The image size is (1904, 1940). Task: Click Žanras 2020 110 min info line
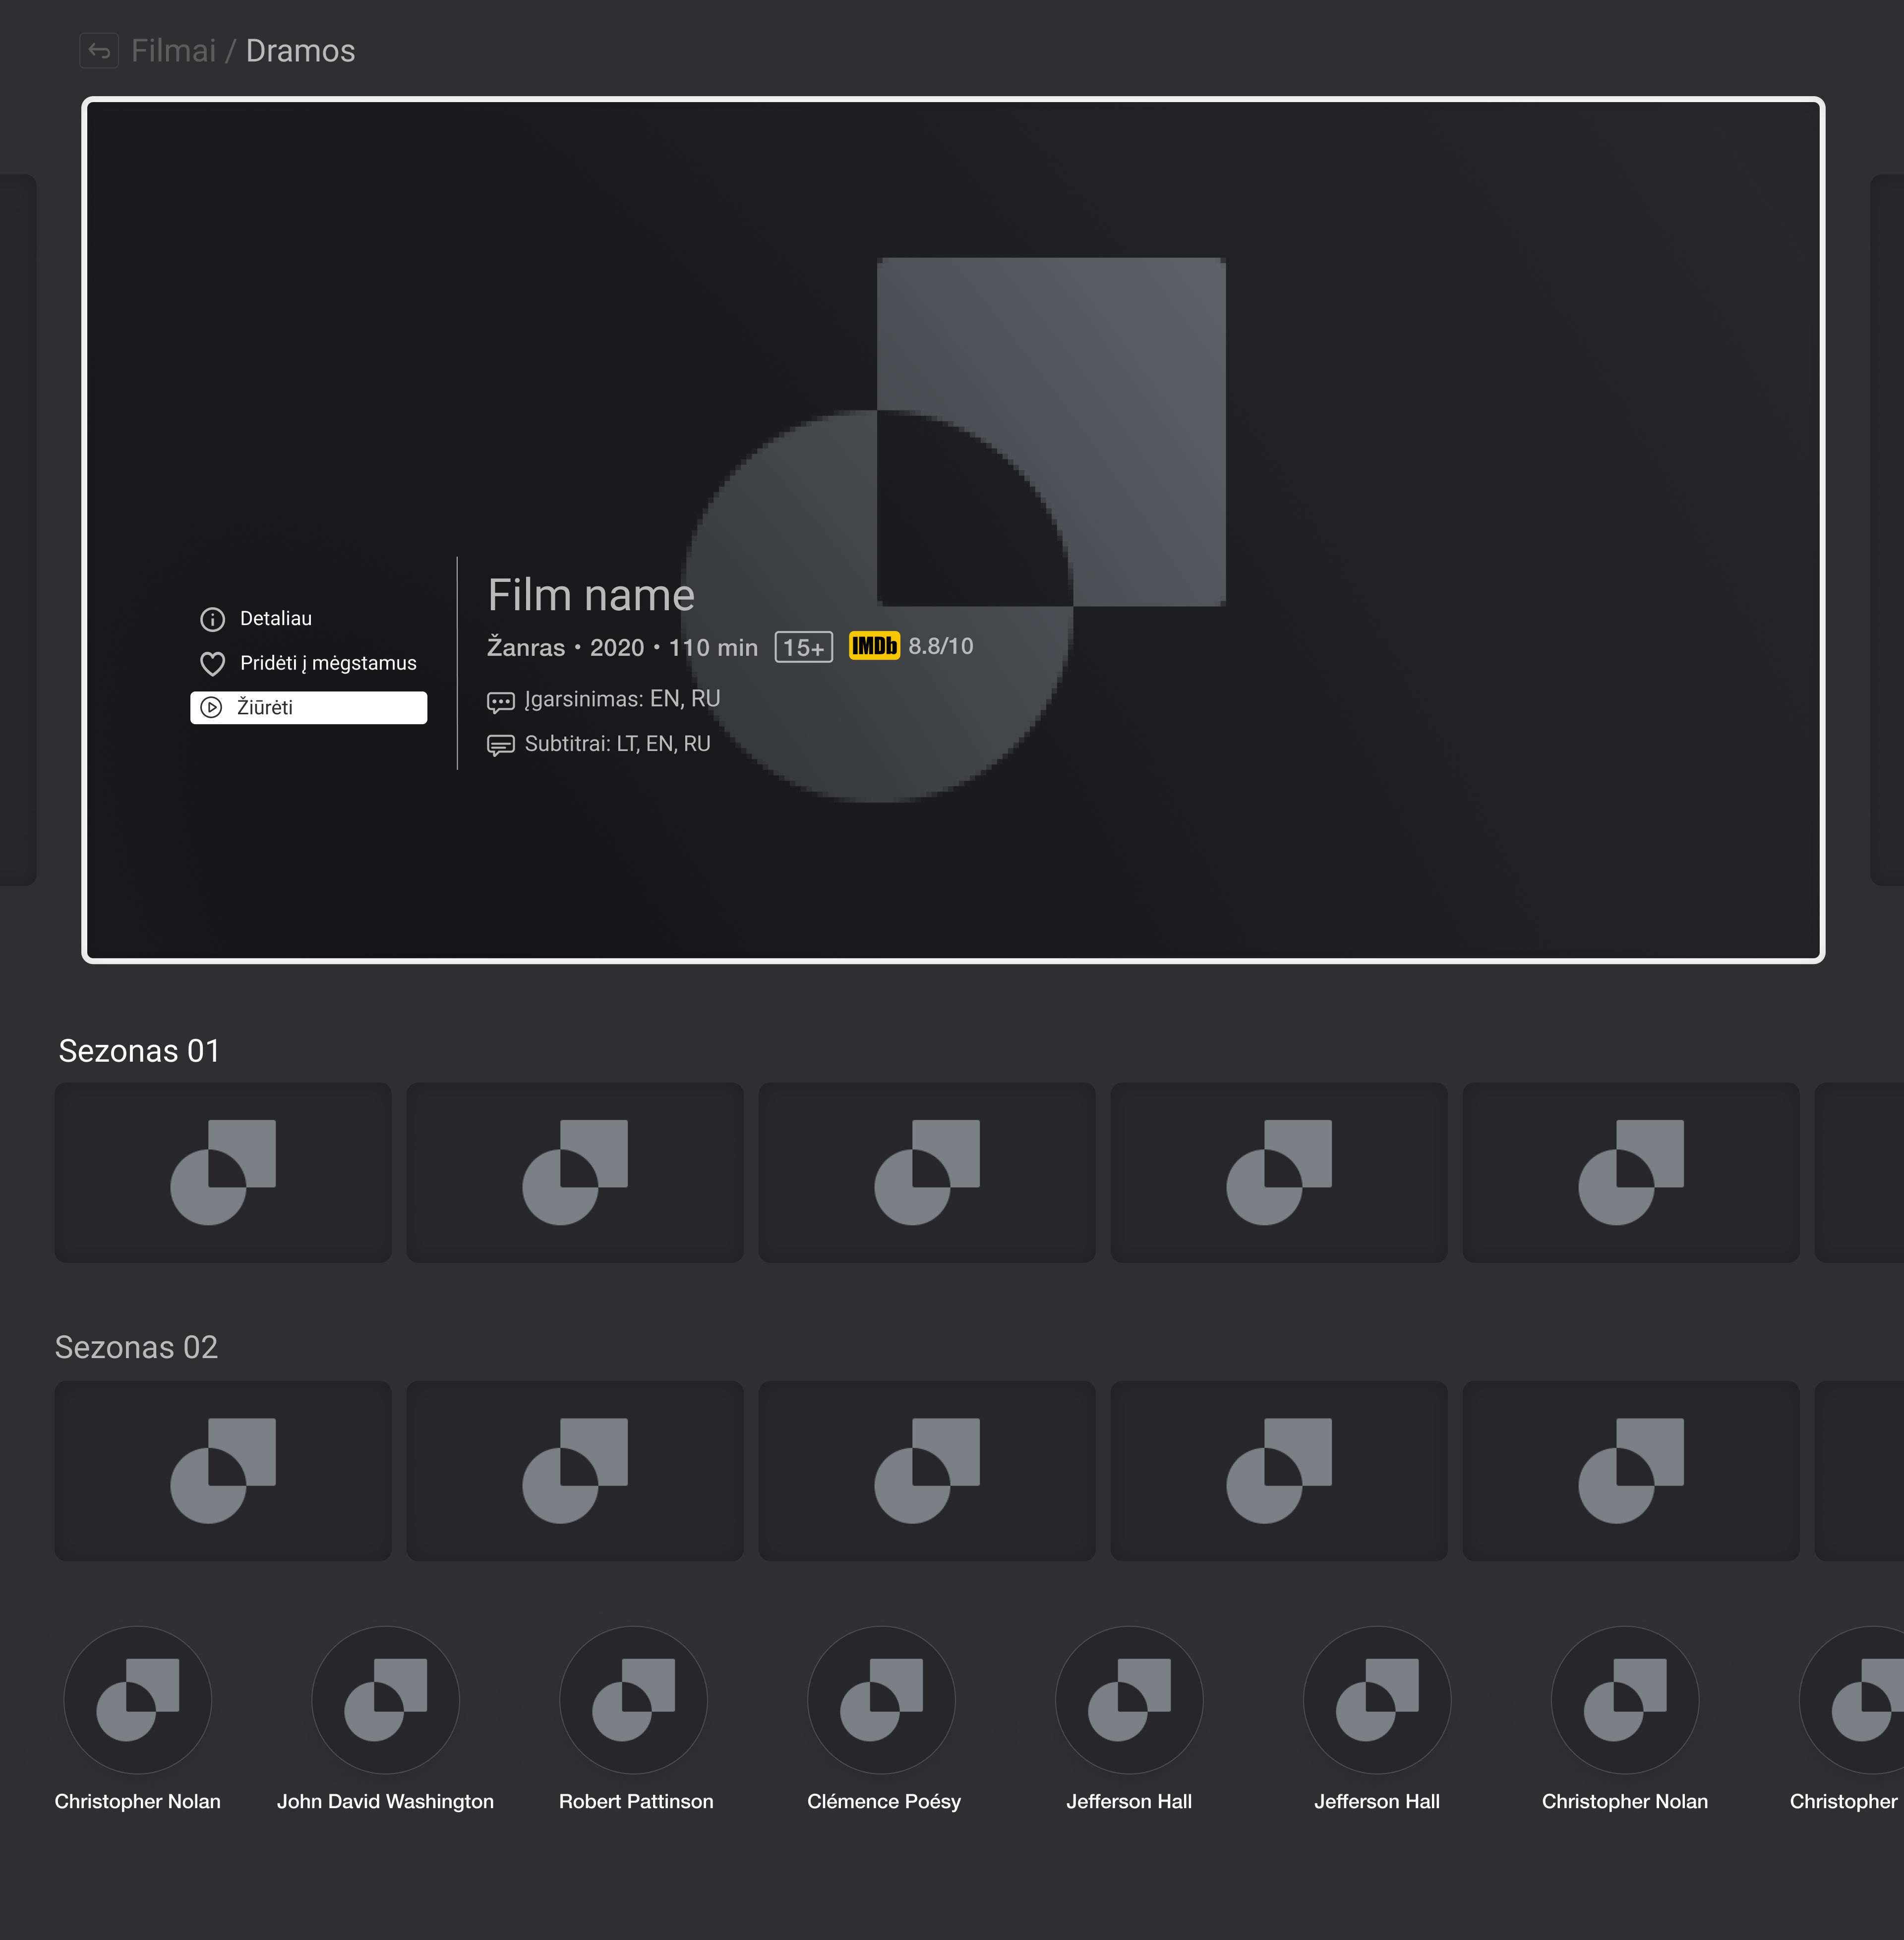622,648
